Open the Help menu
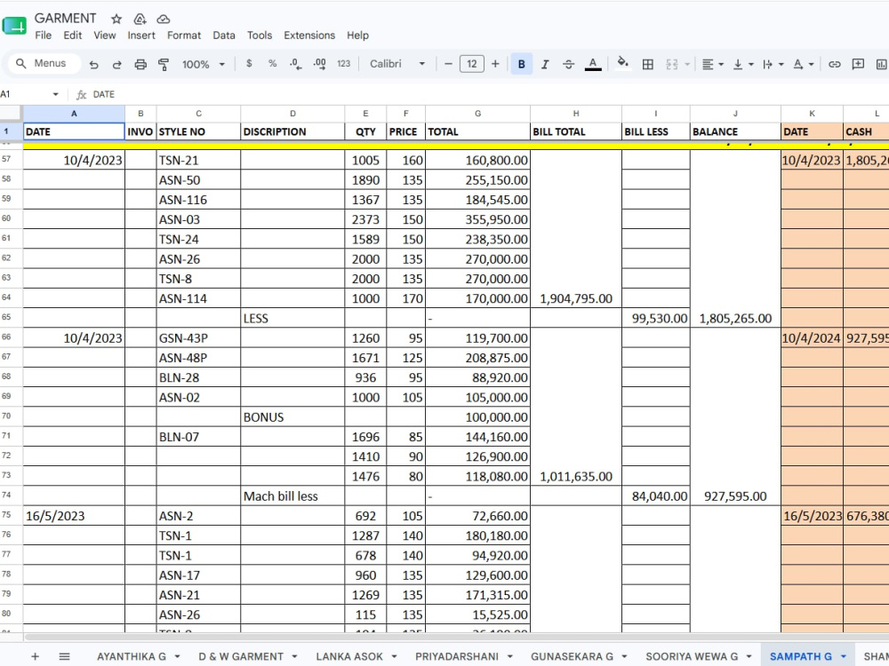889x666 pixels. point(357,36)
